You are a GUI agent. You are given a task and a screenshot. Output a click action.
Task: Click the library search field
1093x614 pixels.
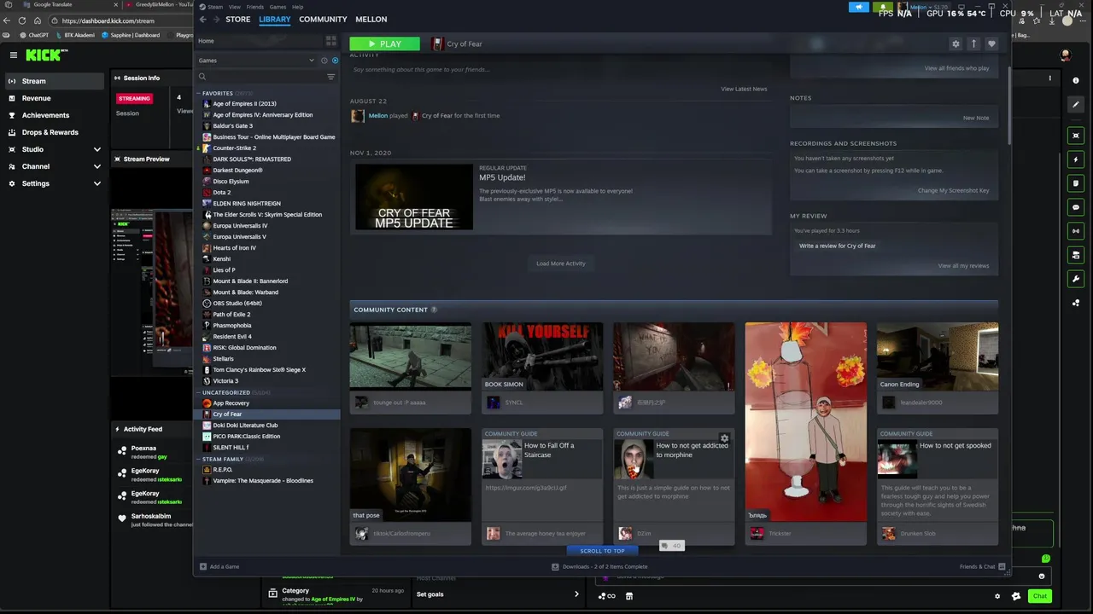coord(265,77)
